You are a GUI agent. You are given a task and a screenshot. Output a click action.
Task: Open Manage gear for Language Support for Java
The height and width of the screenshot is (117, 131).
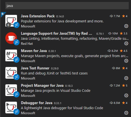126,43
